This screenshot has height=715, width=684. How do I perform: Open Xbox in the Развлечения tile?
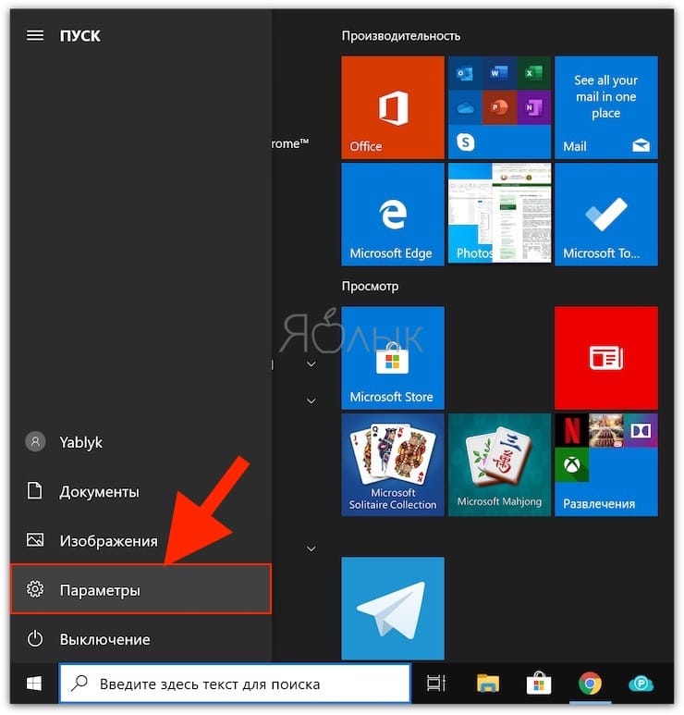[571, 465]
